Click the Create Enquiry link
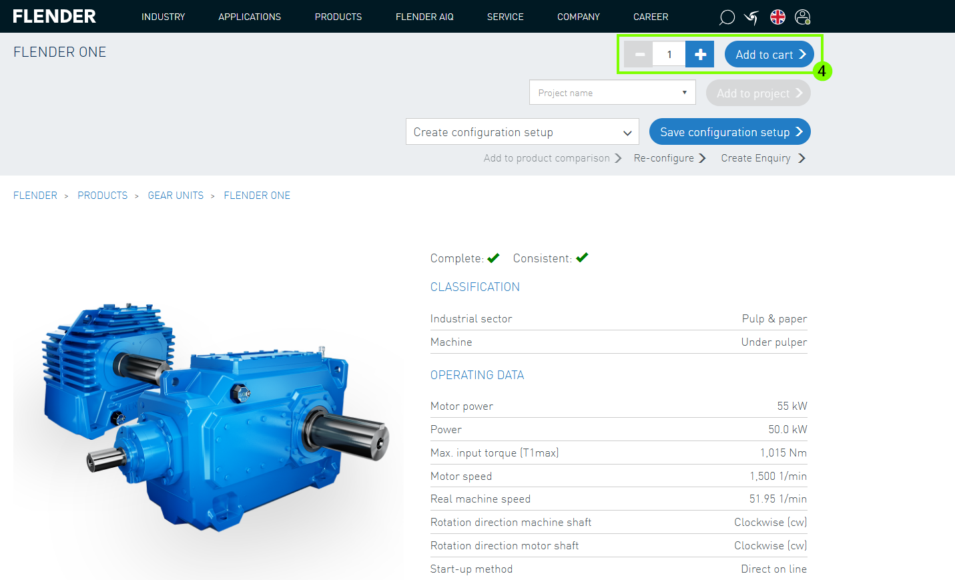 coord(762,158)
